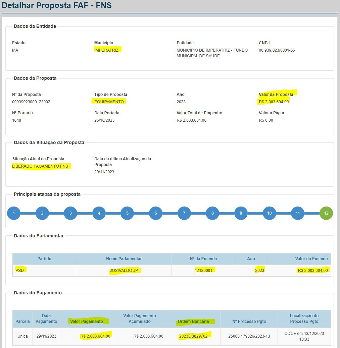Click the state value MA
The height and width of the screenshot is (348, 340).
click(x=15, y=50)
